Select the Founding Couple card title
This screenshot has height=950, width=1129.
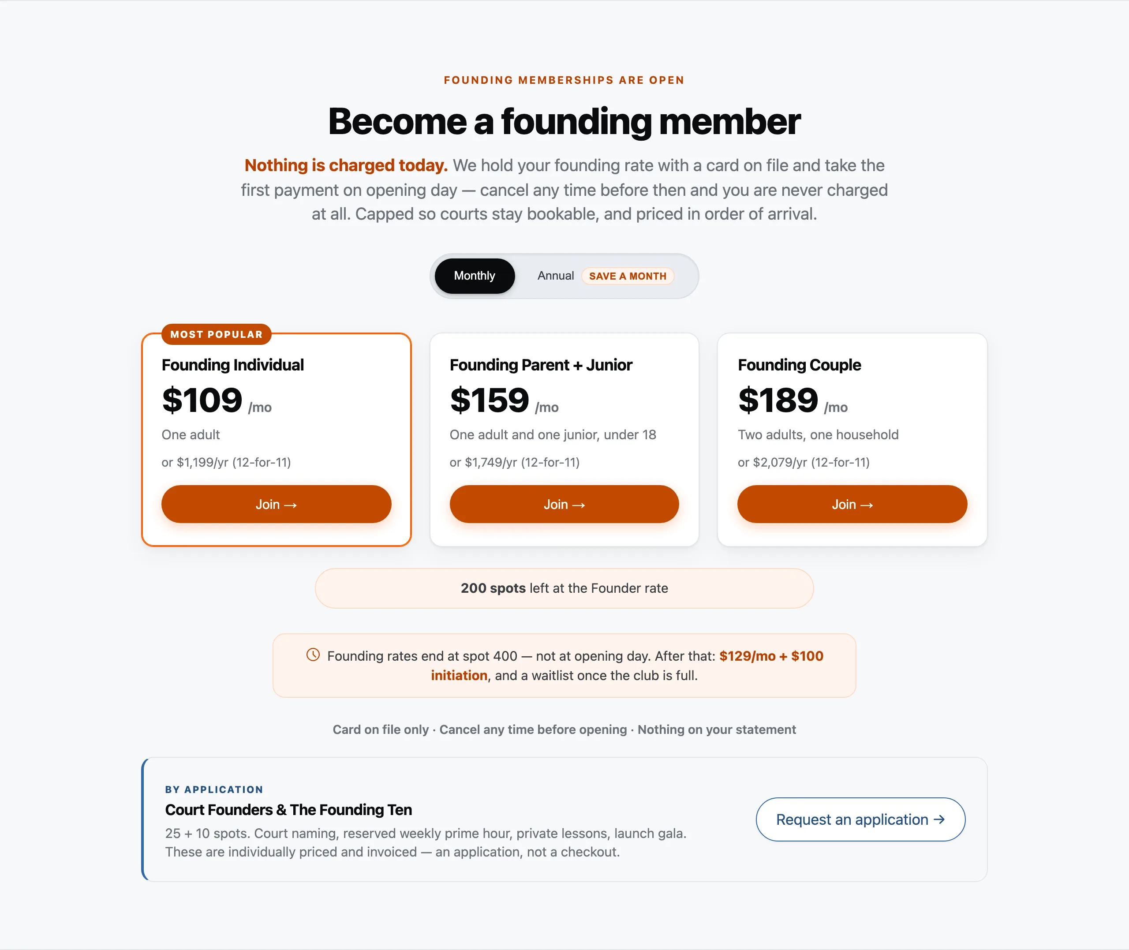coord(800,365)
